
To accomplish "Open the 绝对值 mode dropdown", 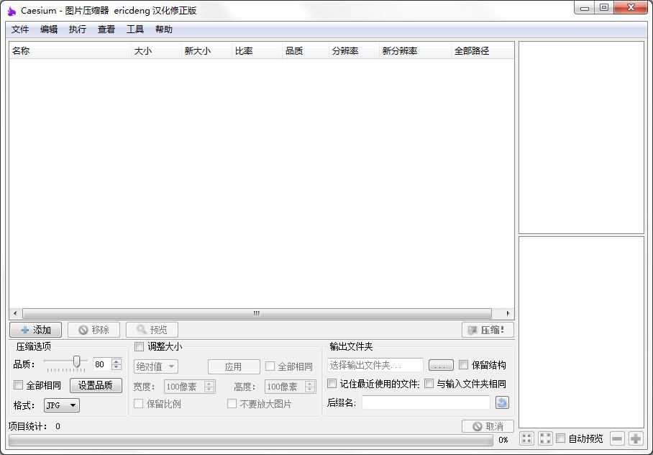I will click(x=155, y=366).
